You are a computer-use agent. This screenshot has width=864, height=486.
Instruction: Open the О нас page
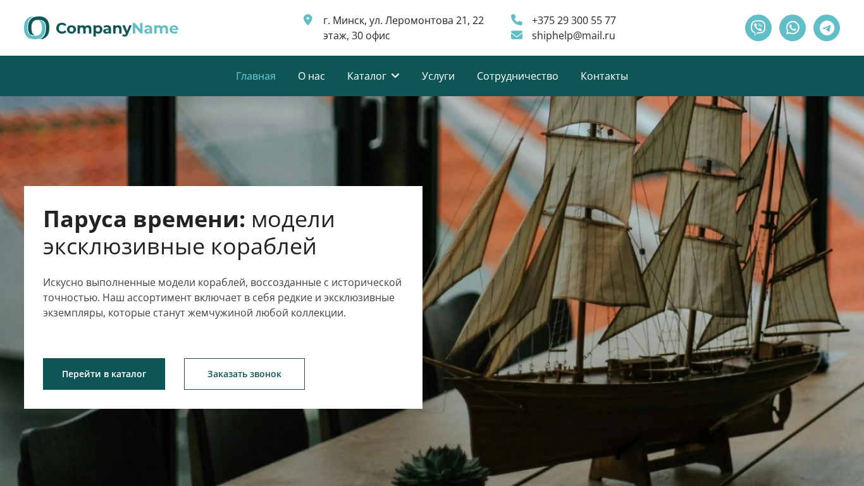pyautogui.click(x=311, y=76)
